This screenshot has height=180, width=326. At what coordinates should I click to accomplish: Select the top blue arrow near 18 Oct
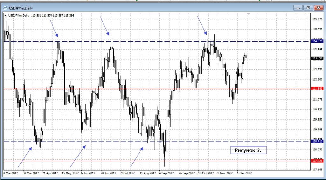tap(202, 25)
